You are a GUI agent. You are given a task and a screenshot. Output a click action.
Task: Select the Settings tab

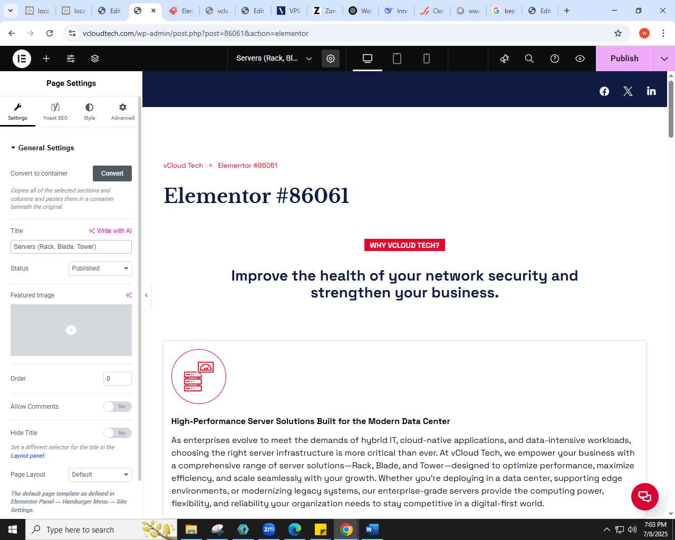tap(17, 112)
